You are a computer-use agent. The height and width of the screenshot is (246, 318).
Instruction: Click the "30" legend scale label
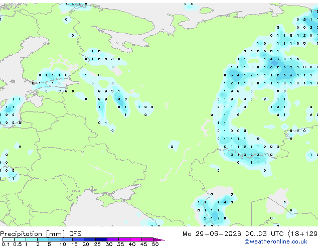click(x=109, y=244)
